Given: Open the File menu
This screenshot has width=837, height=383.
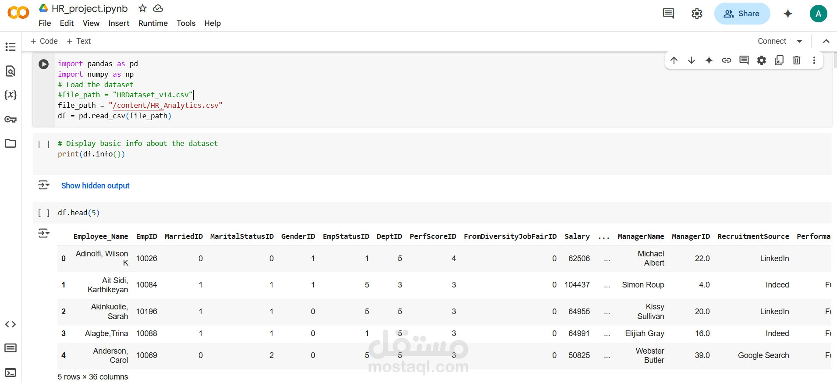Looking at the screenshot, I should click(45, 23).
